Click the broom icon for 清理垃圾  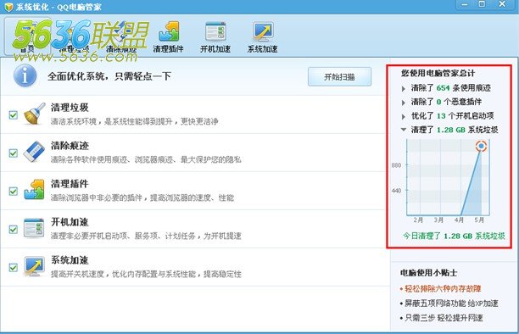click(x=35, y=114)
